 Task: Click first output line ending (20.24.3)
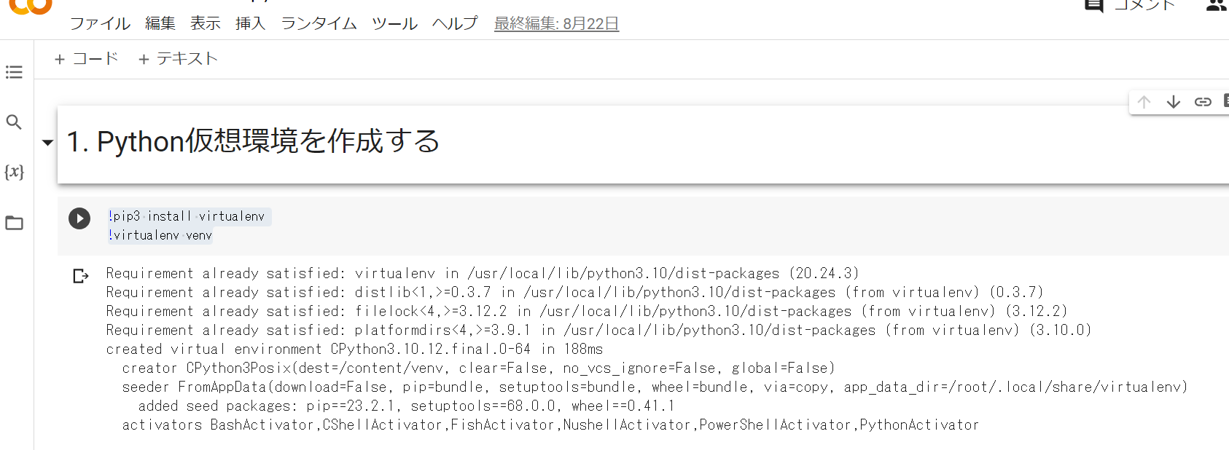pyautogui.click(x=483, y=273)
